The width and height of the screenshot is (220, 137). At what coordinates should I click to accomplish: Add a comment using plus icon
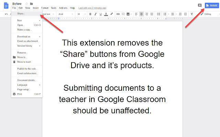click(123, 14)
